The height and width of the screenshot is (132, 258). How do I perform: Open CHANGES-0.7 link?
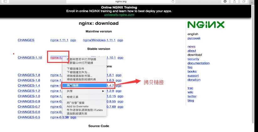(x=29, y=107)
